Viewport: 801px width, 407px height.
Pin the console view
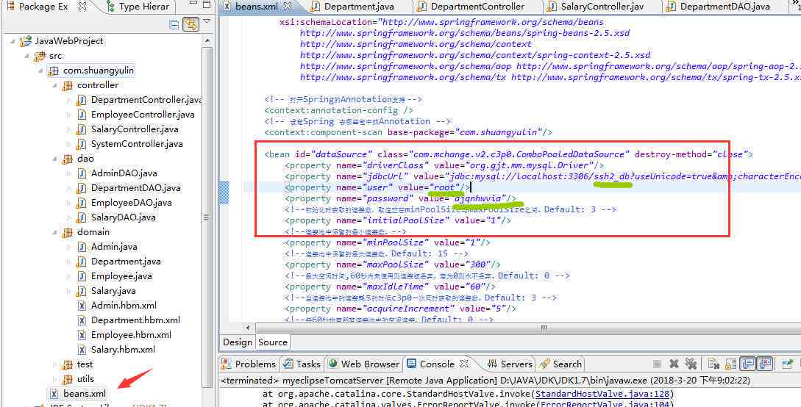pyautogui.click(x=787, y=364)
